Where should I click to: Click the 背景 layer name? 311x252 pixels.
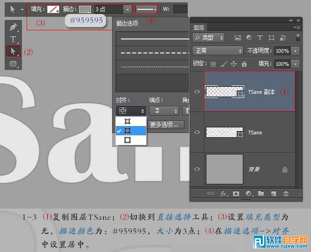[254, 169]
